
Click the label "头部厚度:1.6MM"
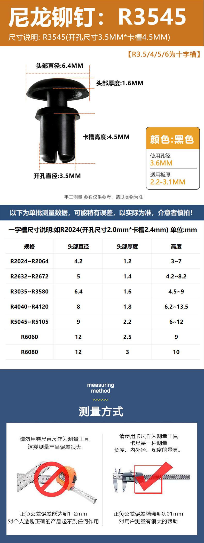tap(120, 83)
